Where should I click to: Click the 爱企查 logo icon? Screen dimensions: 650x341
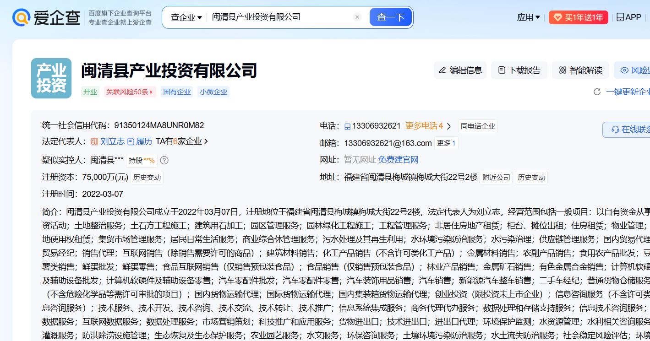pos(21,17)
